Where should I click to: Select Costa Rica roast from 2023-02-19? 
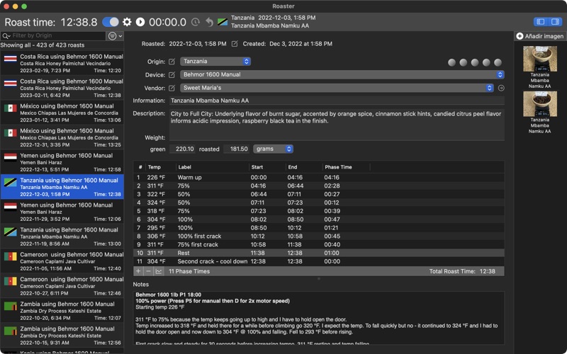pos(62,63)
